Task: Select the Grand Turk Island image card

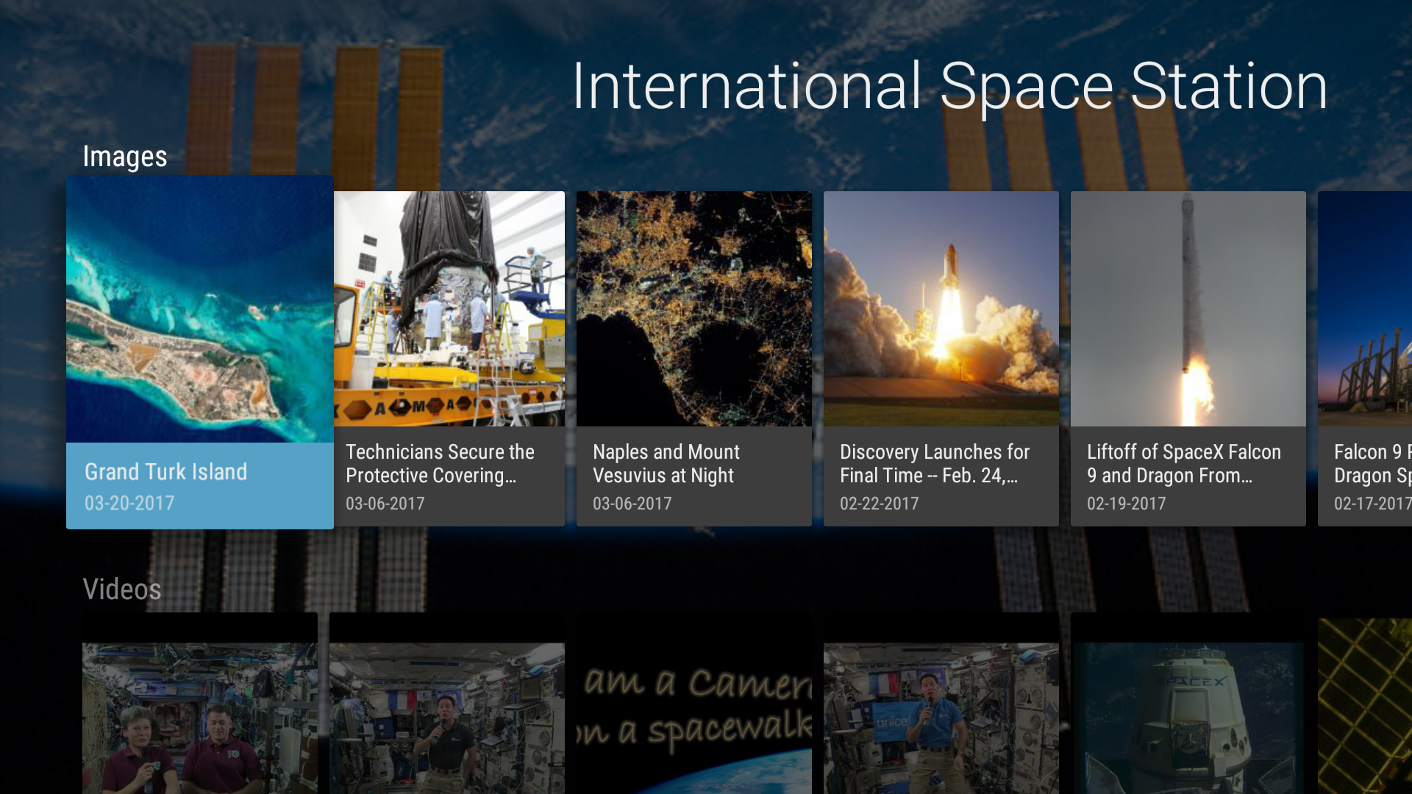Action: (x=199, y=309)
